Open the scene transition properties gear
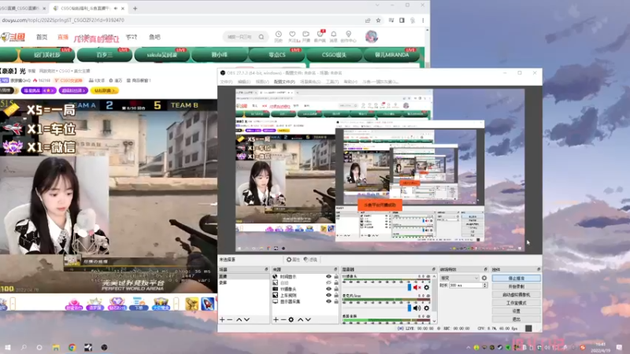The image size is (630, 354). click(x=484, y=278)
